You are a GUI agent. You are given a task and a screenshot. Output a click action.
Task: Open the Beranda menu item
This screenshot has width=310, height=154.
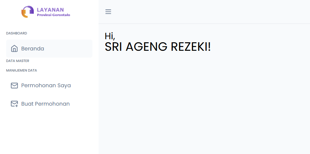tap(49, 48)
